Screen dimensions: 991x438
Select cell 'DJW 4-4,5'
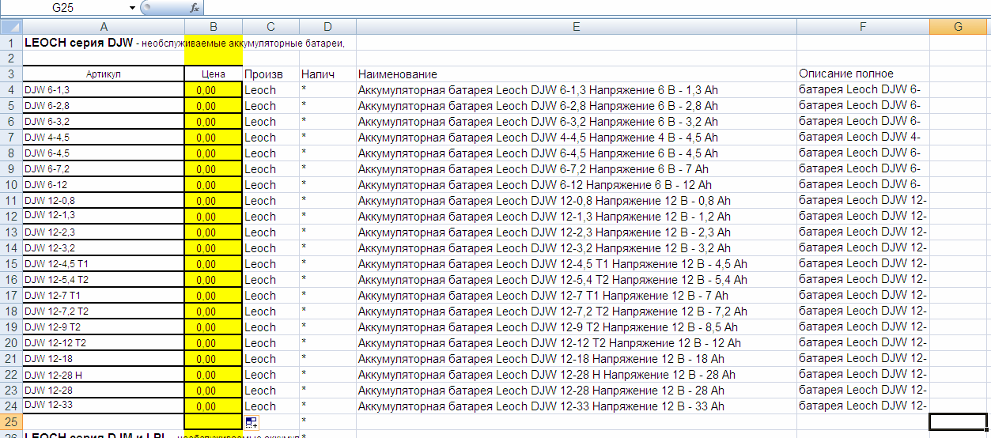(x=104, y=138)
